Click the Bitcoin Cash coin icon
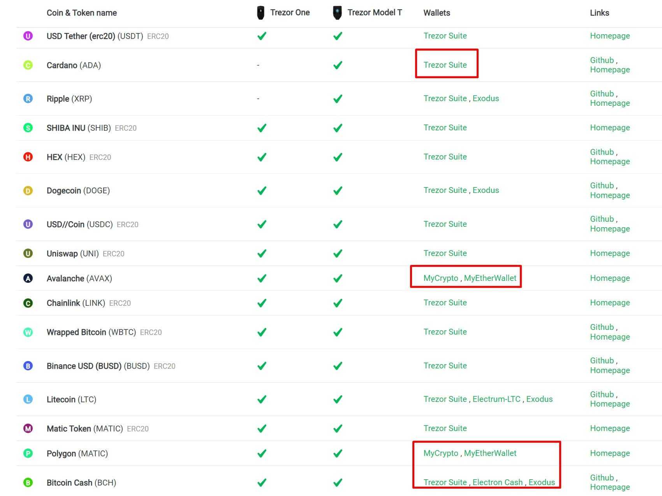The height and width of the screenshot is (496, 662). pyautogui.click(x=28, y=482)
